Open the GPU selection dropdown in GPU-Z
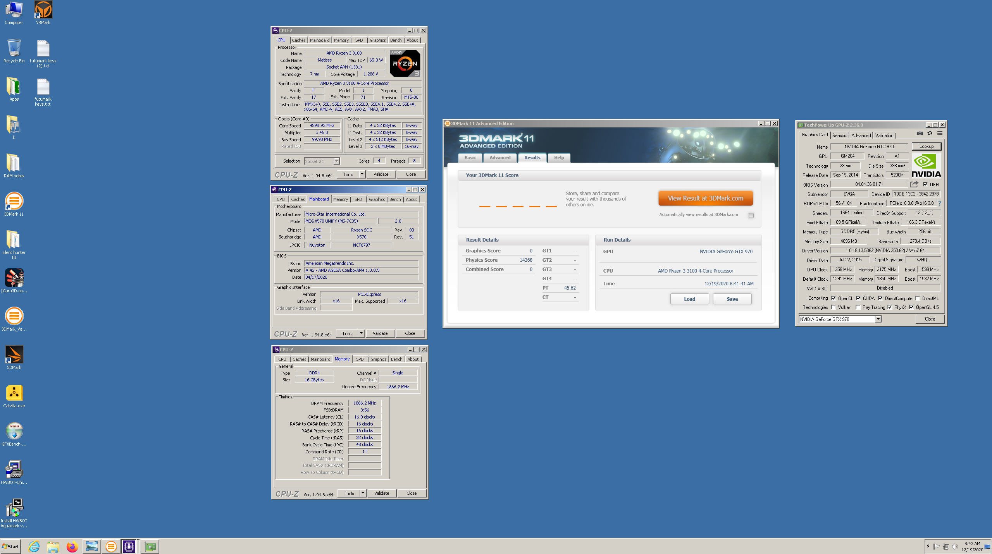The width and height of the screenshot is (992, 554). (878, 319)
